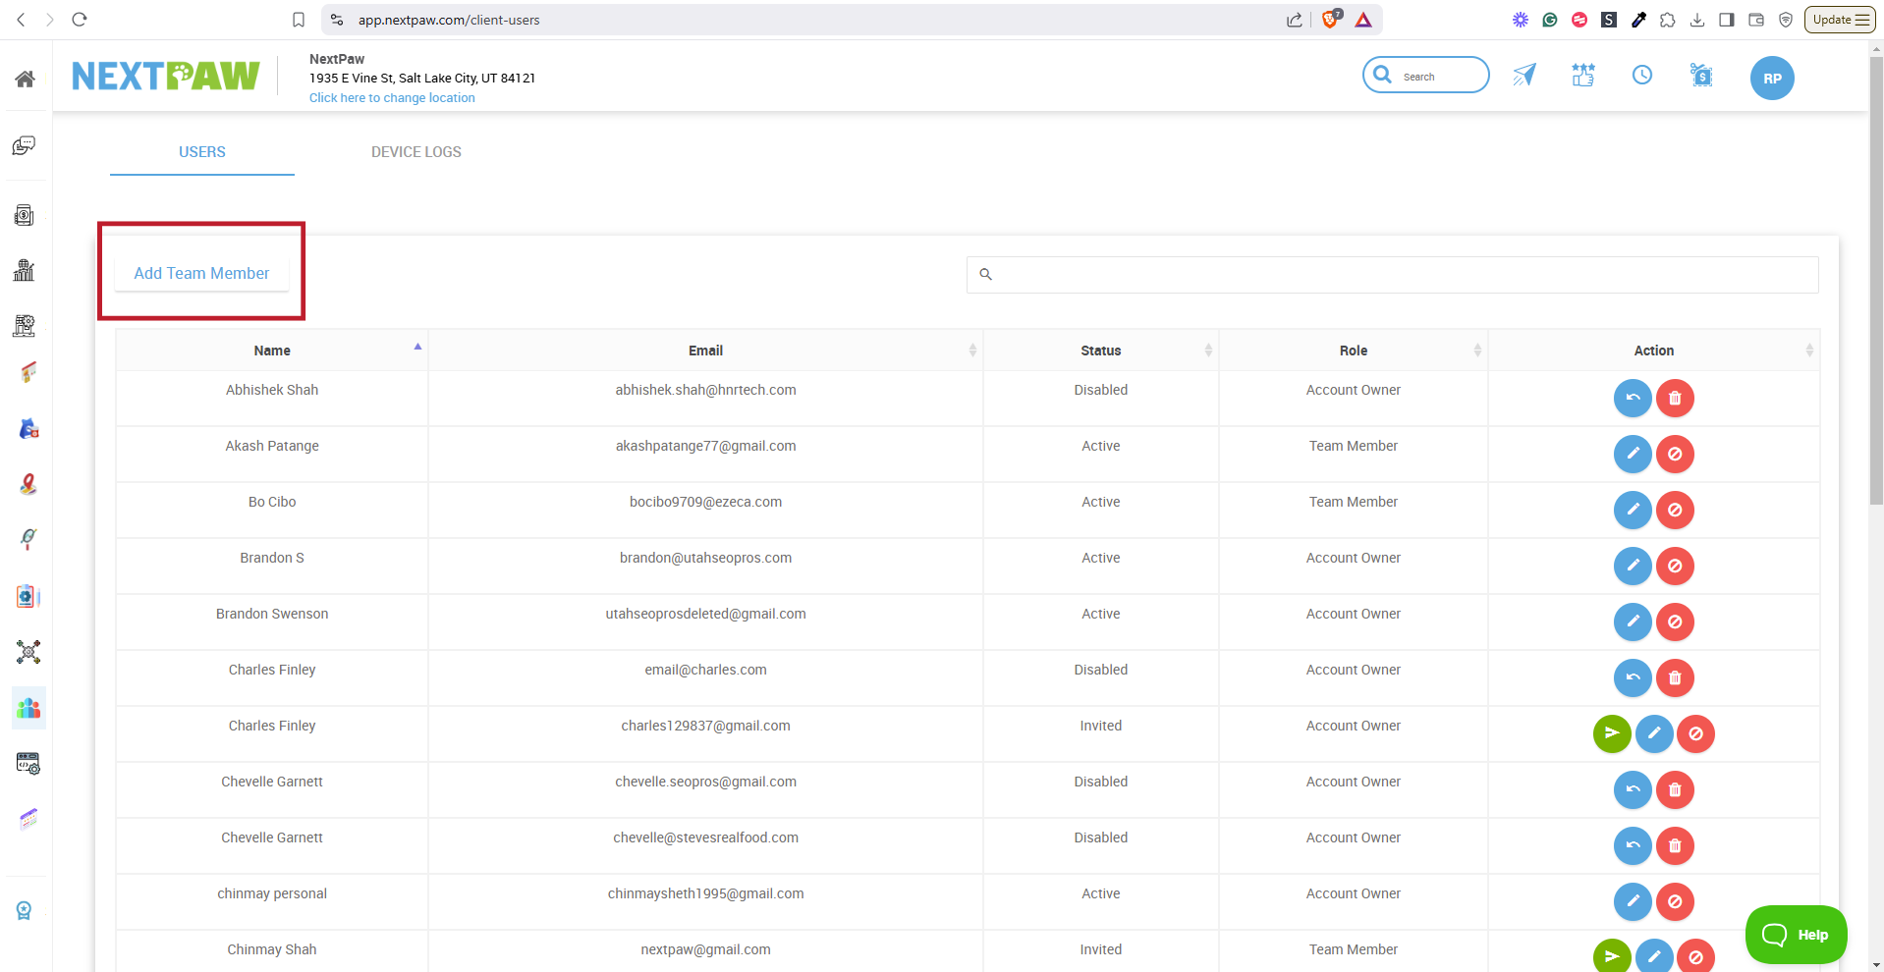The width and height of the screenshot is (1884, 972).
Task: Click the paper plane send icon in header
Action: click(1524, 75)
